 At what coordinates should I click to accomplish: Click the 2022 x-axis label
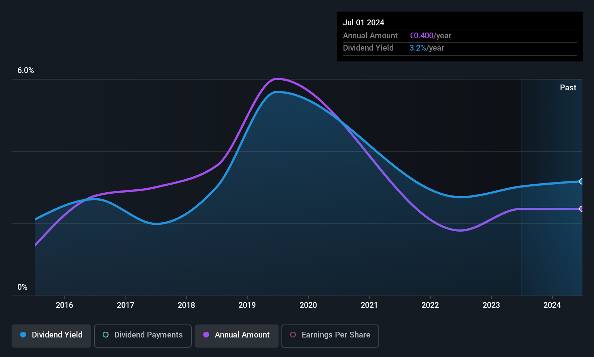(x=430, y=305)
